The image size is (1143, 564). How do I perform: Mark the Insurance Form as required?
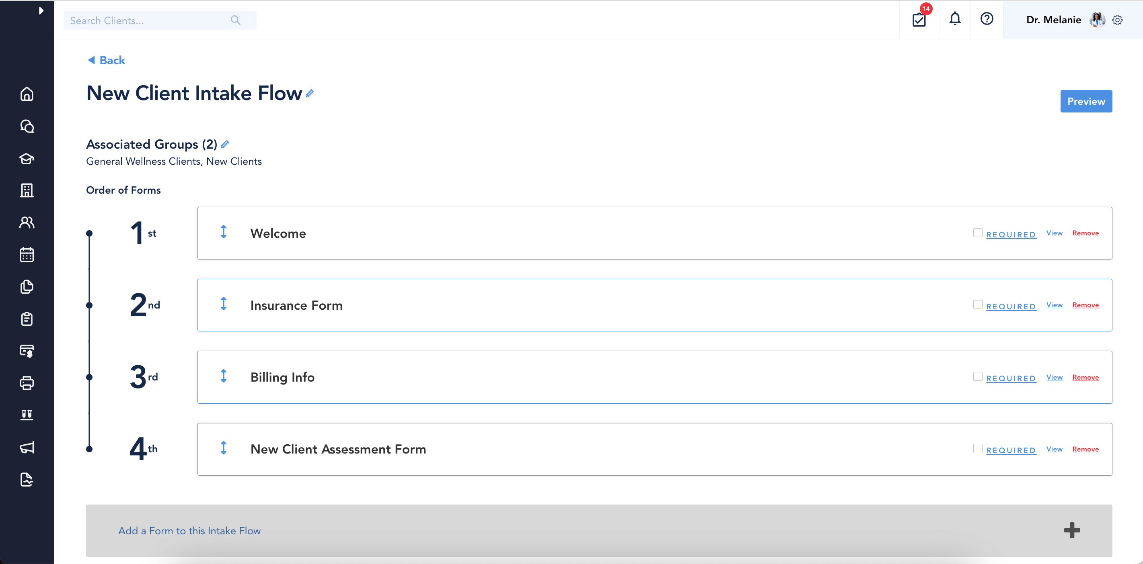coord(977,304)
